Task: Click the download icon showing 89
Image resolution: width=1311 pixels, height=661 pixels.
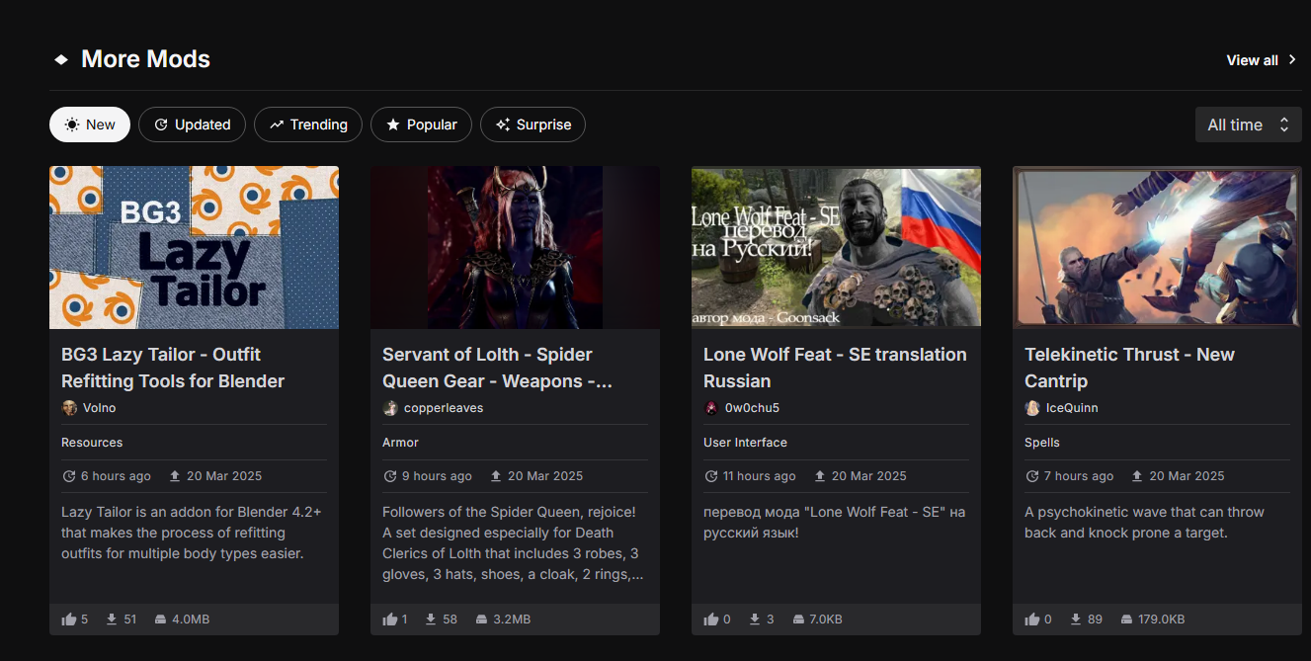Action: 1075,620
